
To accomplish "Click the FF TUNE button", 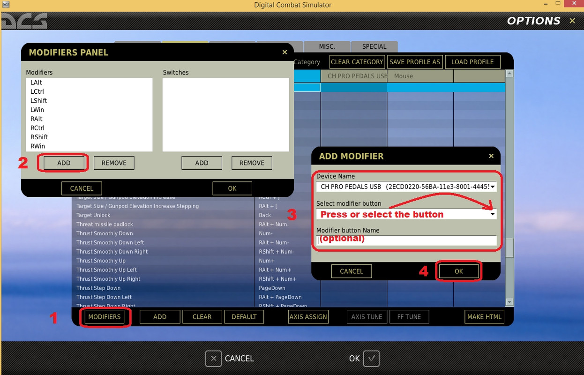I will [409, 317].
